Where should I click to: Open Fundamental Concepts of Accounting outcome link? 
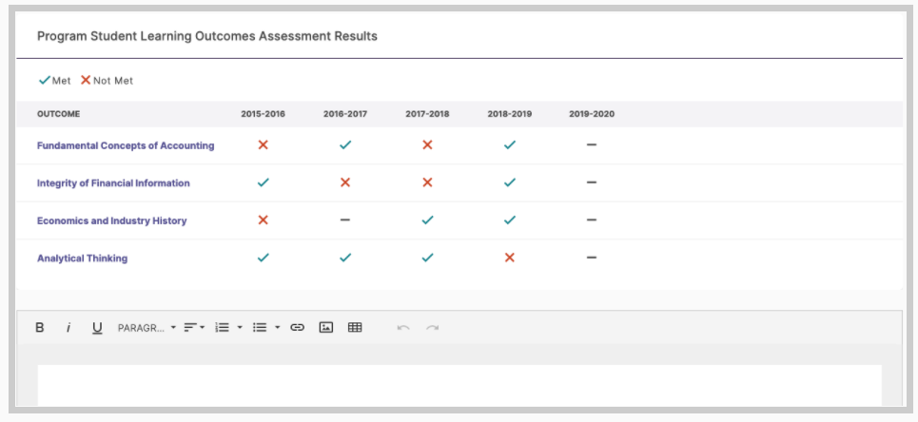pos(126,145)
